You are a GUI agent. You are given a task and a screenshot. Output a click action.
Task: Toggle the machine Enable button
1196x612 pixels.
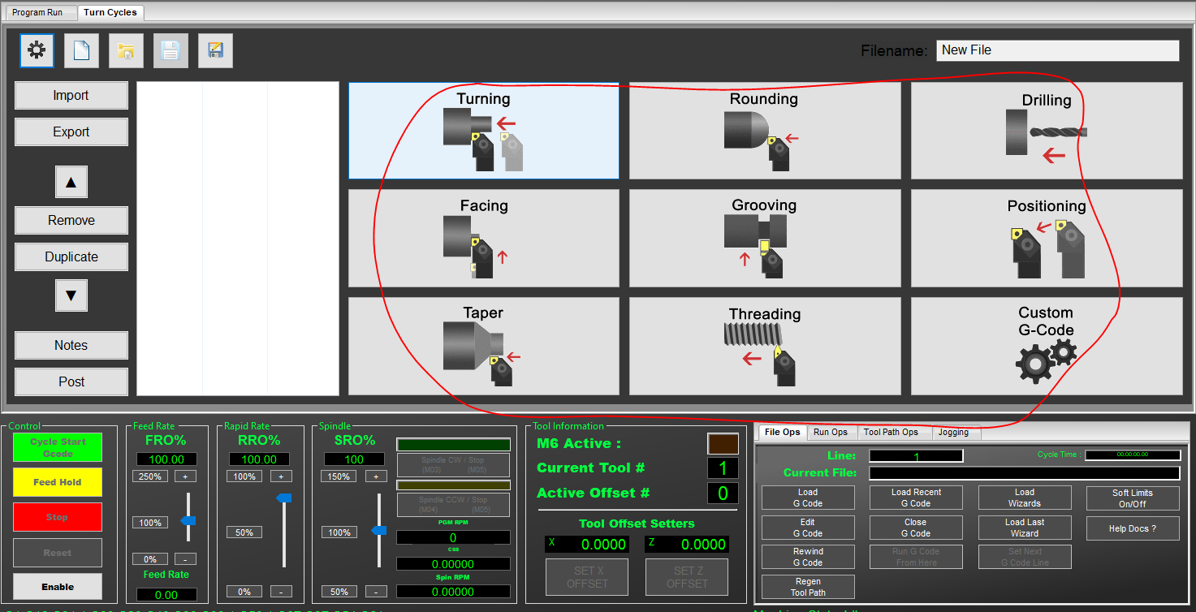coord(58,587)
